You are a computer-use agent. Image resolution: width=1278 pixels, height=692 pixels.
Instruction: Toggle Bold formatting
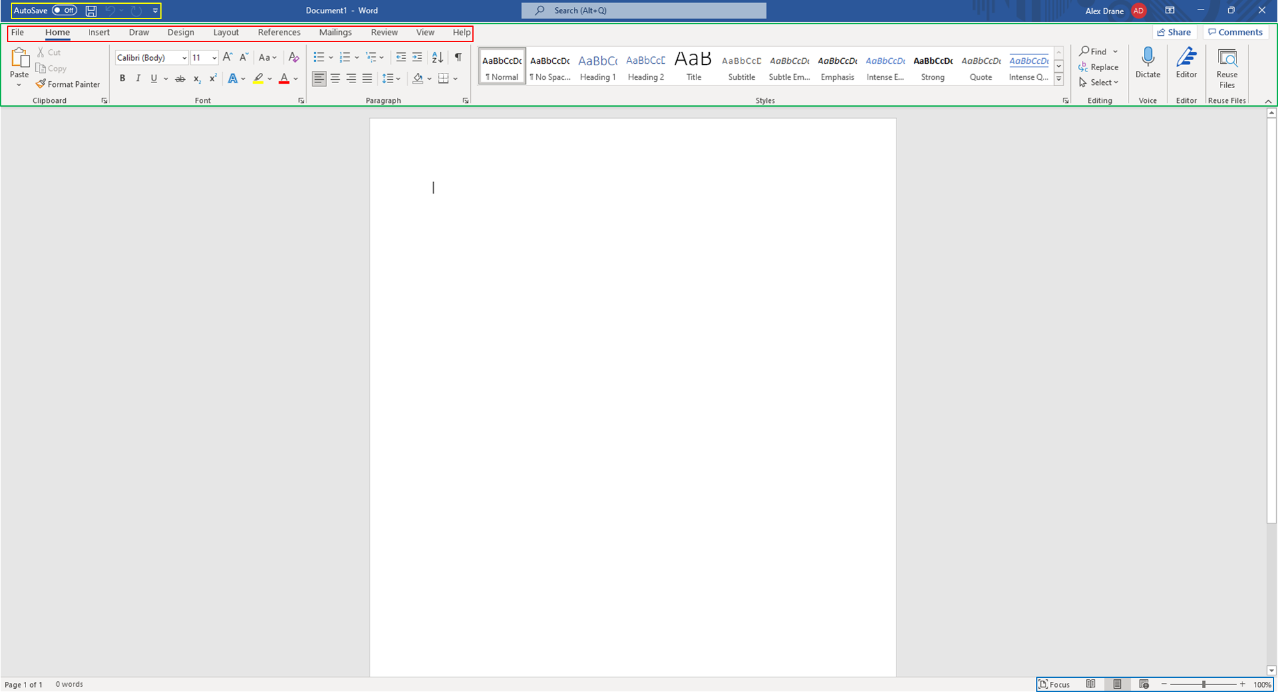coord(122,79)
